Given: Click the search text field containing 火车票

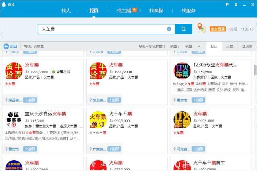Looking at the screenshot, I should point(106,29).
